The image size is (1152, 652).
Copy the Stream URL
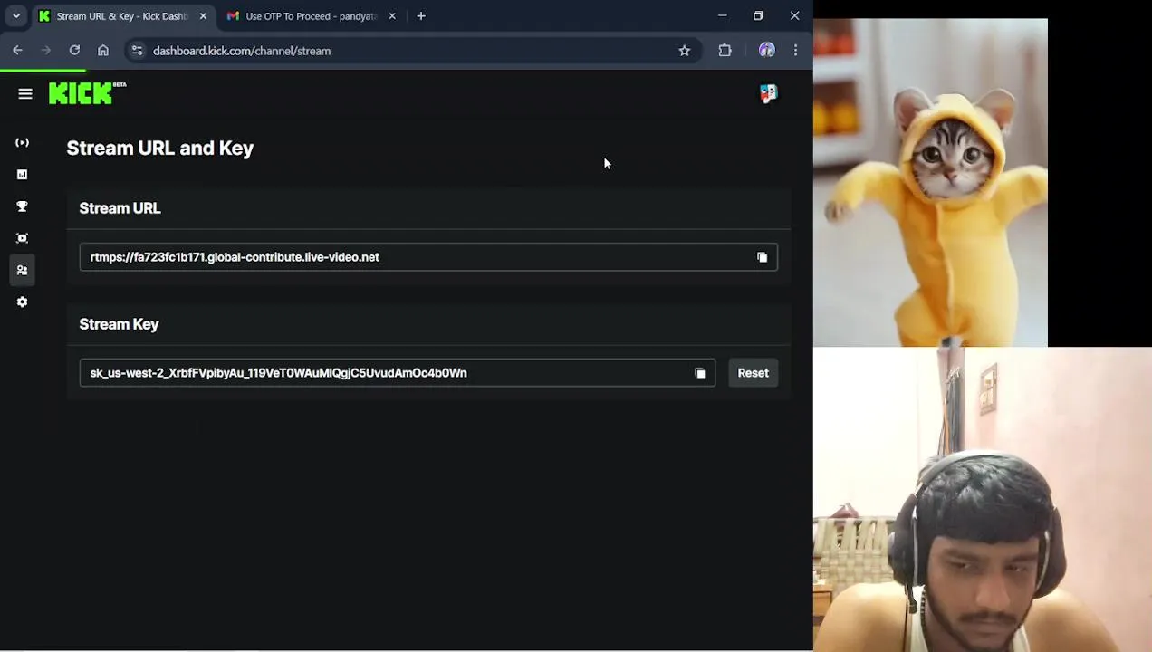click(762, 257)
